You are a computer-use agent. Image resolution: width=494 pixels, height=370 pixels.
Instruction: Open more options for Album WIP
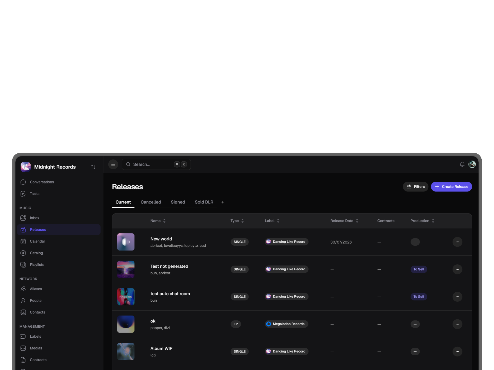point(457,351)
